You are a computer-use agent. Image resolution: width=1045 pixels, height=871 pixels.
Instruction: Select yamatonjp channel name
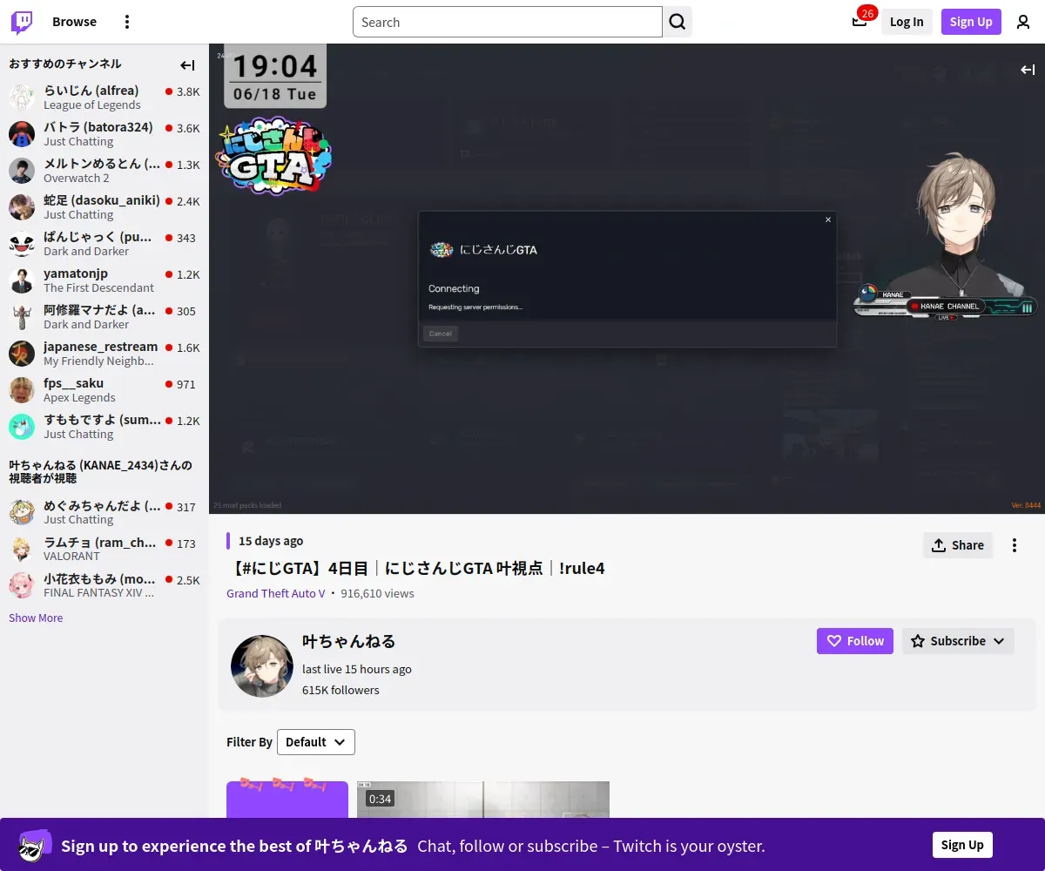76,273
